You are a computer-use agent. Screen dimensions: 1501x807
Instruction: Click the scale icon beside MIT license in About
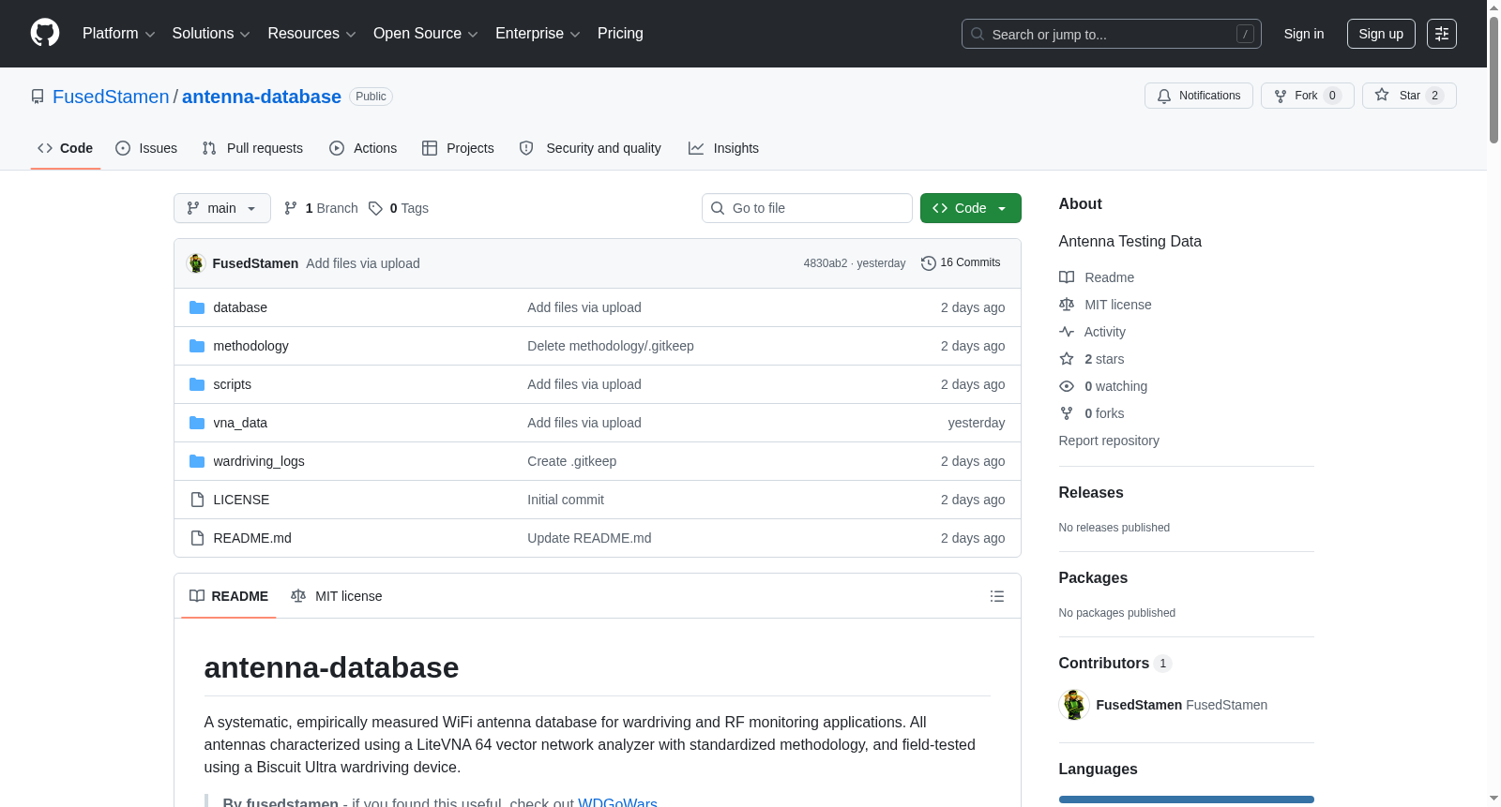tap(1067, 305)
